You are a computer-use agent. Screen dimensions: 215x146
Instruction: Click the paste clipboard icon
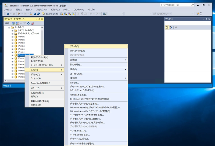point(85,14)
